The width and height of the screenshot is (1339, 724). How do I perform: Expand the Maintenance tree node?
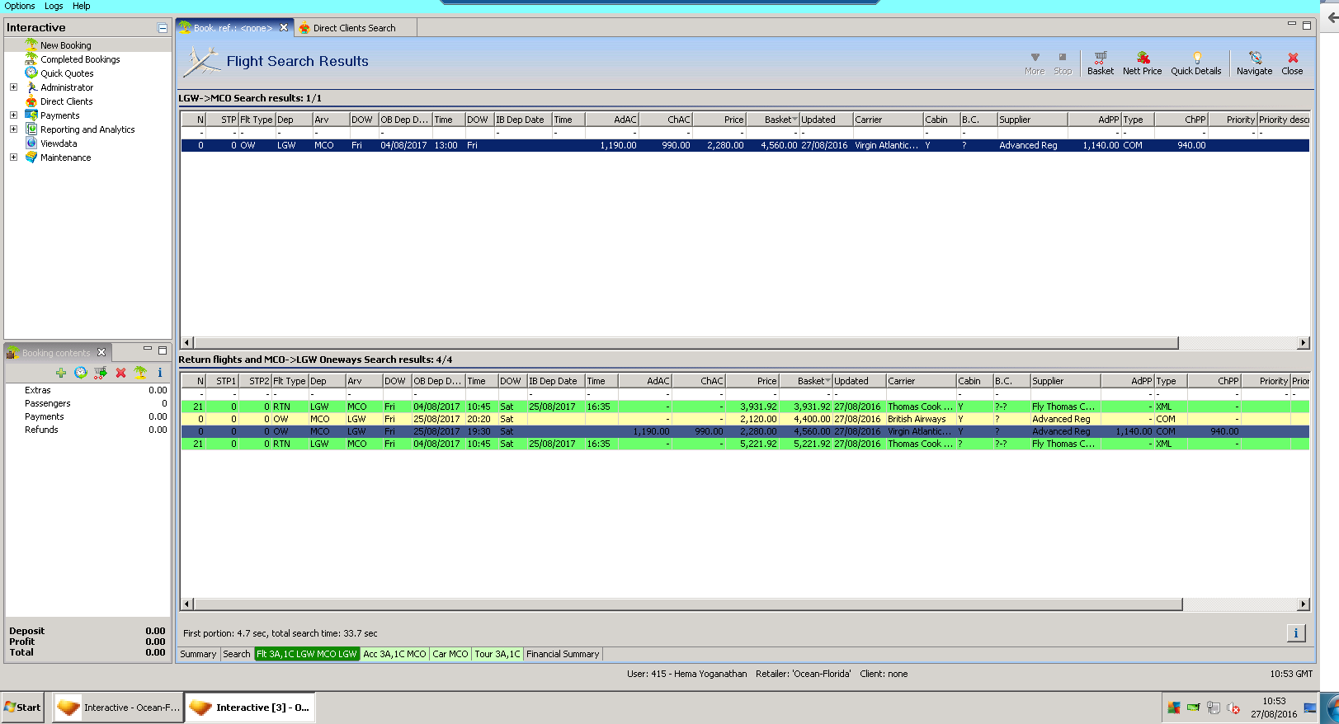(x=13, y=157)
